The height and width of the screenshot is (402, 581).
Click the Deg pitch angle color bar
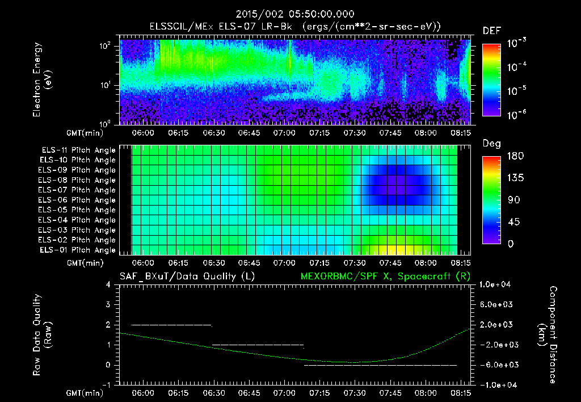pyautogui.click(x=491, y=200)
